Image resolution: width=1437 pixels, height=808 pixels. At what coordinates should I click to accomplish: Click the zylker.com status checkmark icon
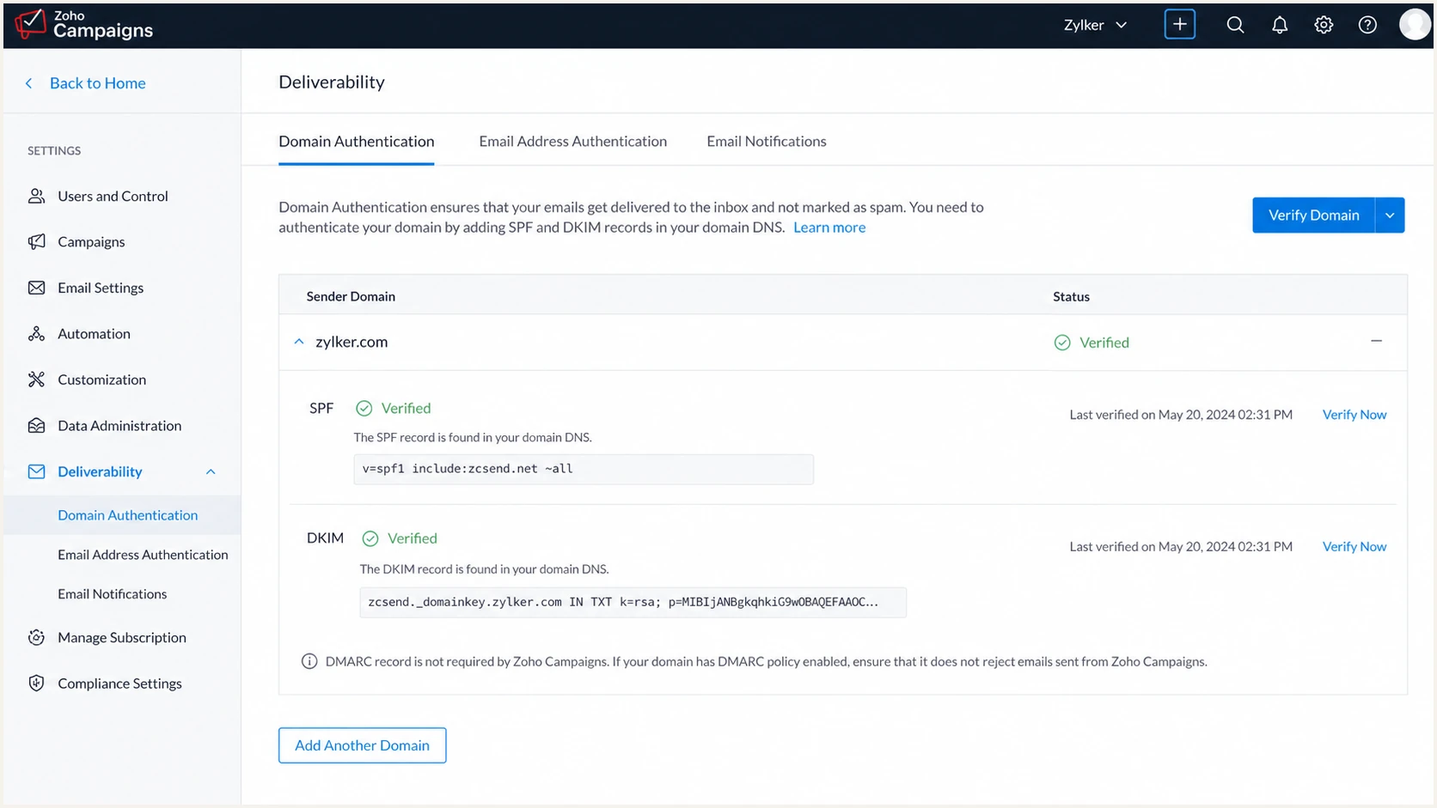[x=1062, y=343]
